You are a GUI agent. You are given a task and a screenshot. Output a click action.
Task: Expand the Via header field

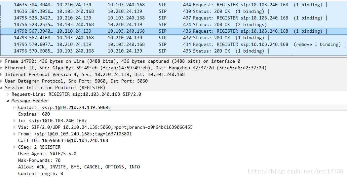click(15, 127)
